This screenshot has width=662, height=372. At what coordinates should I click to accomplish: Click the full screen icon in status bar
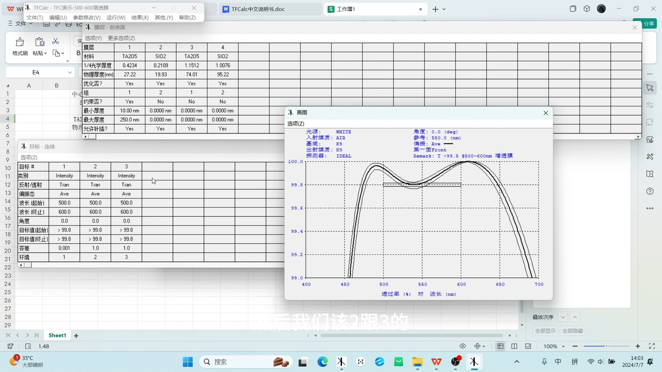point(652,346)
